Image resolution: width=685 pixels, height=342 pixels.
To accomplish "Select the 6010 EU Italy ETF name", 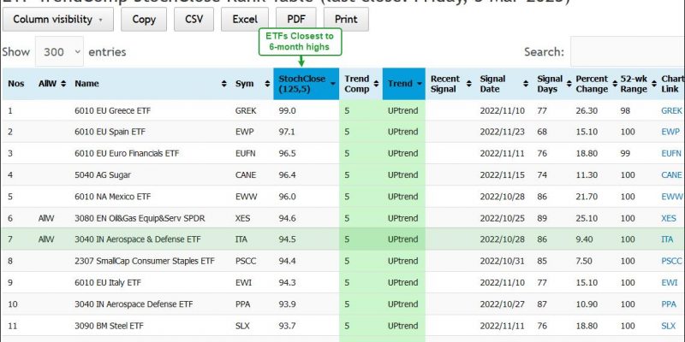I will point(108,283).
